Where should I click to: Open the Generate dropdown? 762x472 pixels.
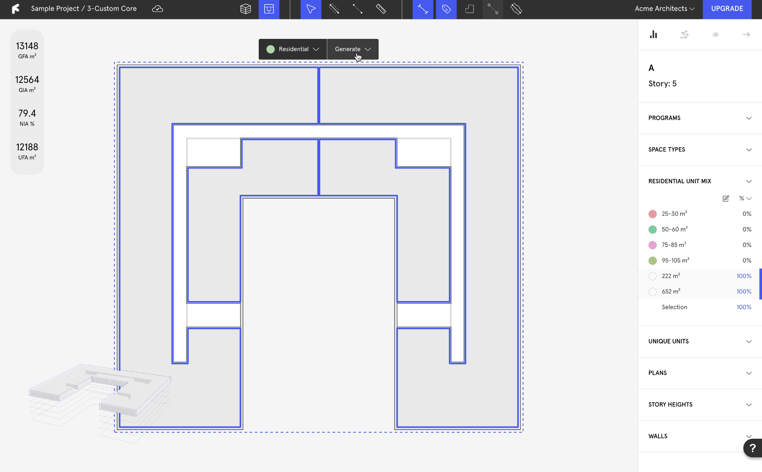click(353, 49)
